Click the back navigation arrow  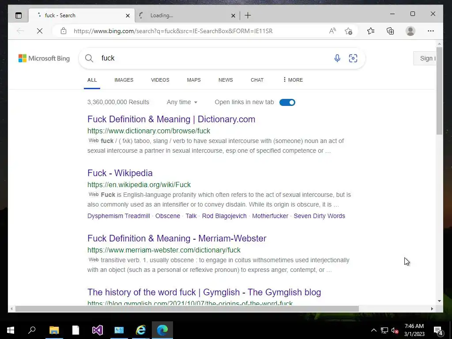(x=20, y=31)
